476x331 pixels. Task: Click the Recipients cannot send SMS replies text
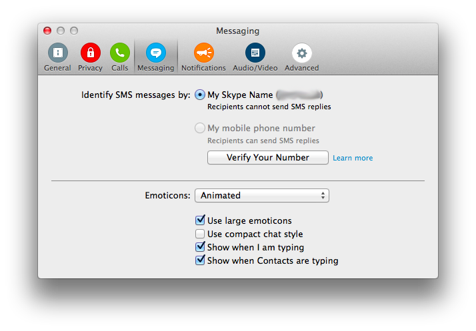pos(269,107)
